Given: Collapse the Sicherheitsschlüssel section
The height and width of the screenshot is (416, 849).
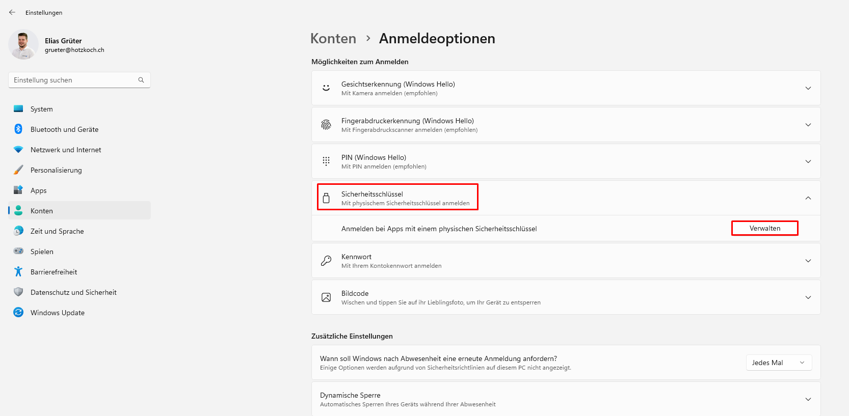Looking at the screenshot, I should pyautogui.click(x=808, y=198).
